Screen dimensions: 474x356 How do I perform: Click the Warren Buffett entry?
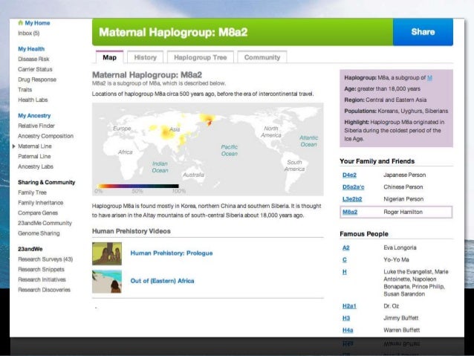pos(402,330)
